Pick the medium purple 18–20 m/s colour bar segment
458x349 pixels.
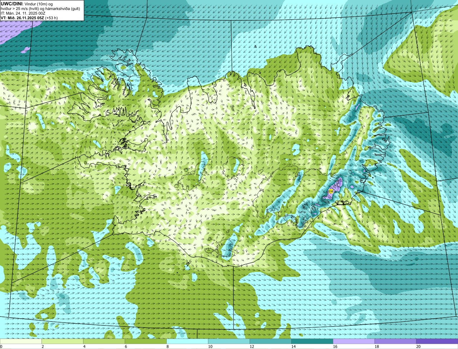[395, 341]
